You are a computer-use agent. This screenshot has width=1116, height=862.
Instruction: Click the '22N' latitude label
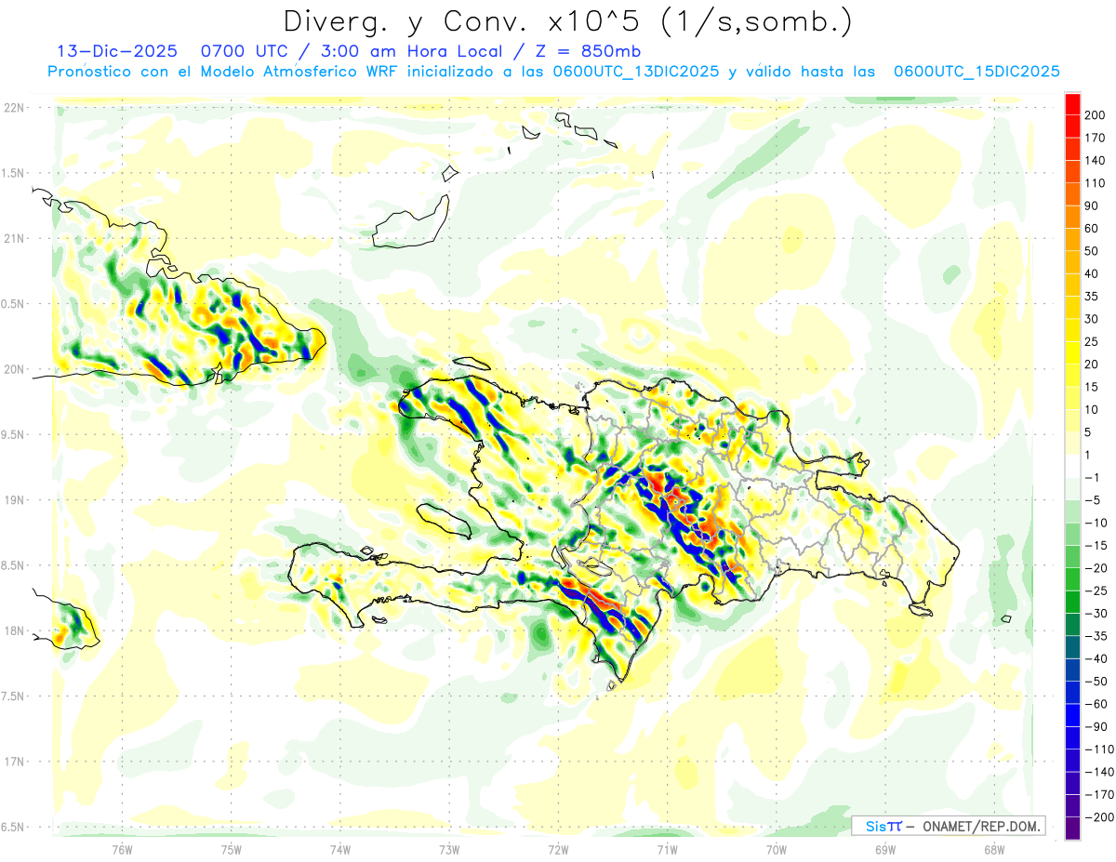14,108
